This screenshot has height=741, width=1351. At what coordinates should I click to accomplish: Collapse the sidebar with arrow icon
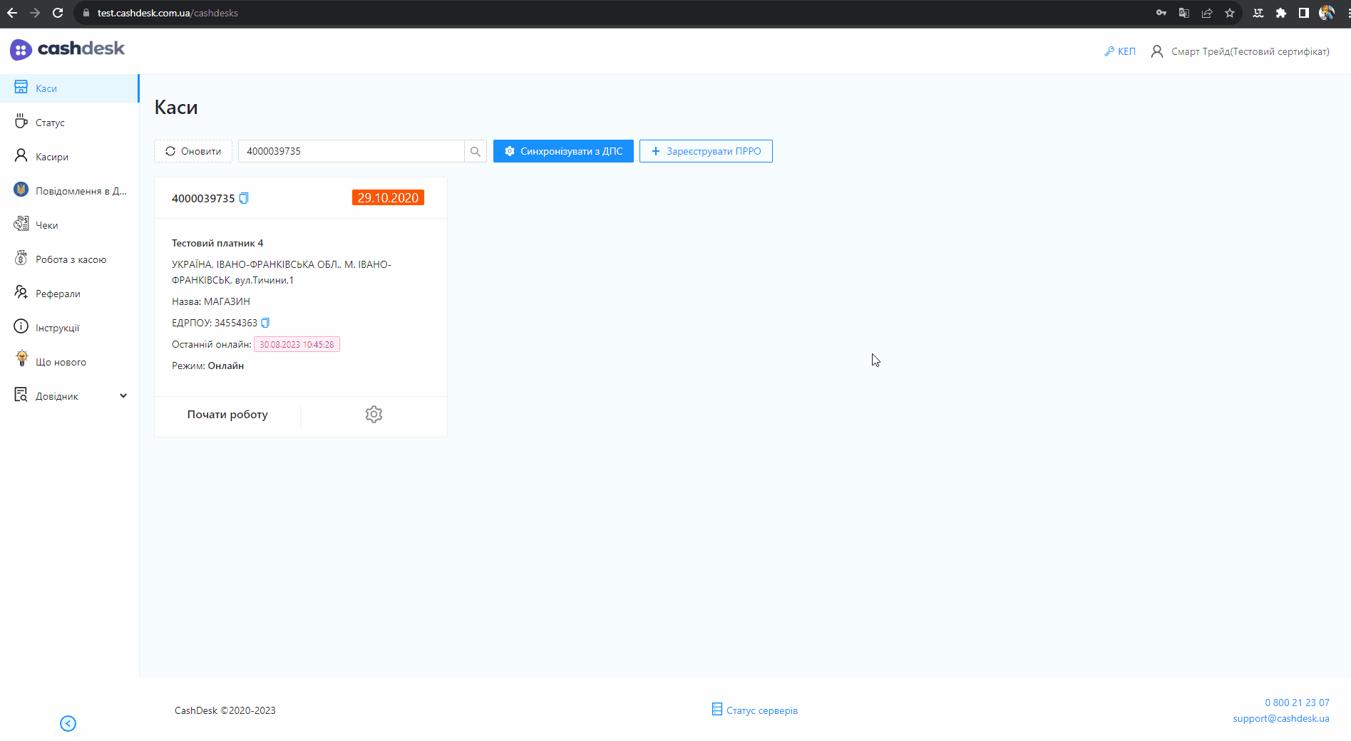point(68,724)
